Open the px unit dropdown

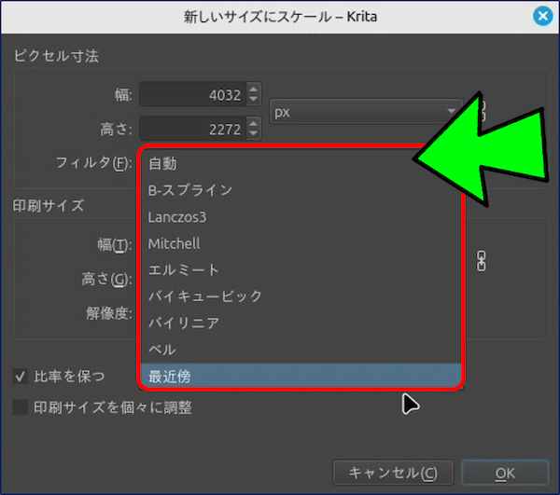(x=366, y=111)
